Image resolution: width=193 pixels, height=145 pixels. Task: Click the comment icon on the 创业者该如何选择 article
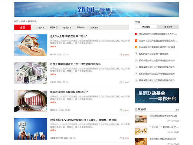pos(121,110)
